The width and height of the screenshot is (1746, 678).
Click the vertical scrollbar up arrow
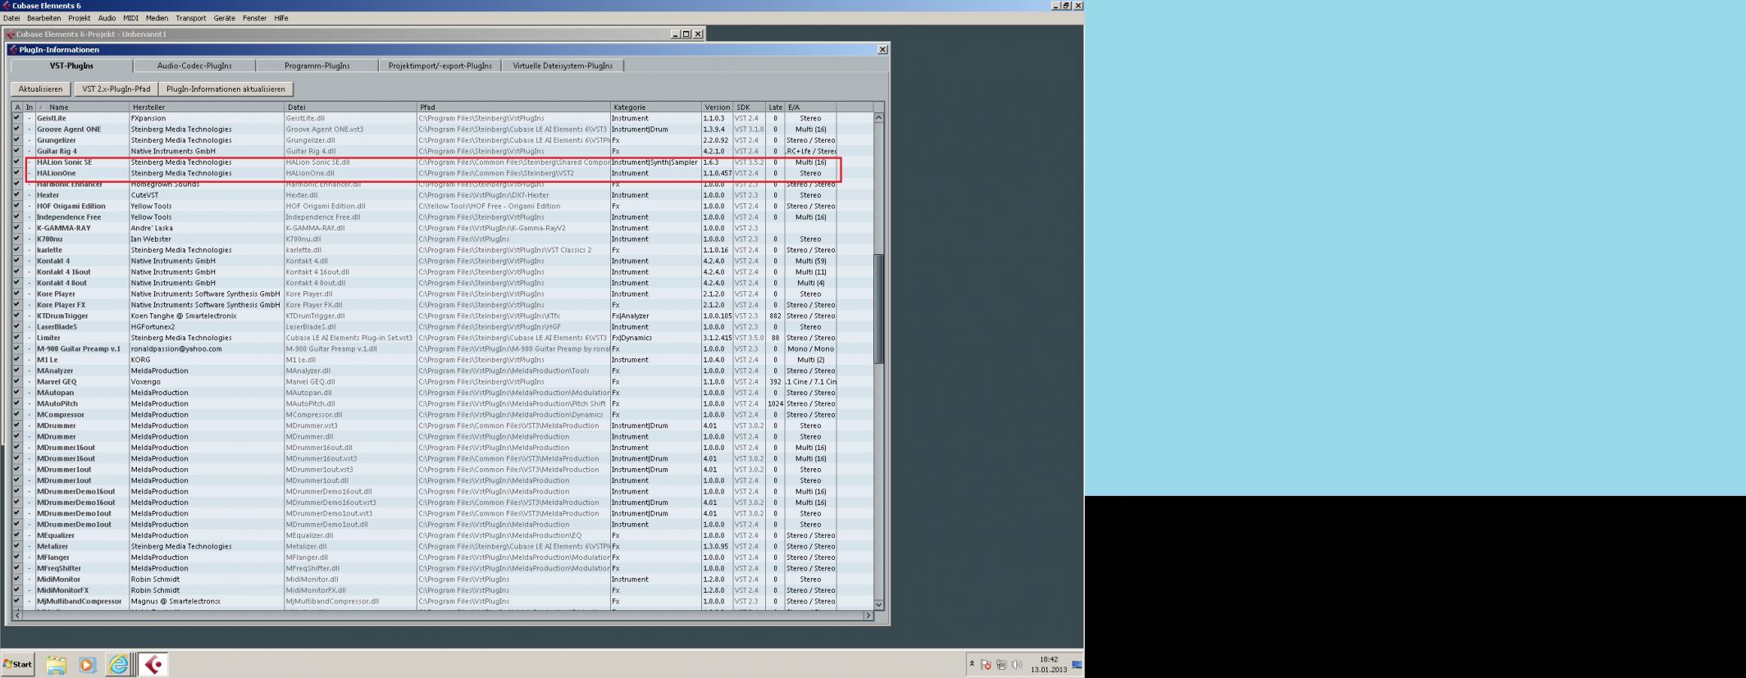tap(878, 118)
